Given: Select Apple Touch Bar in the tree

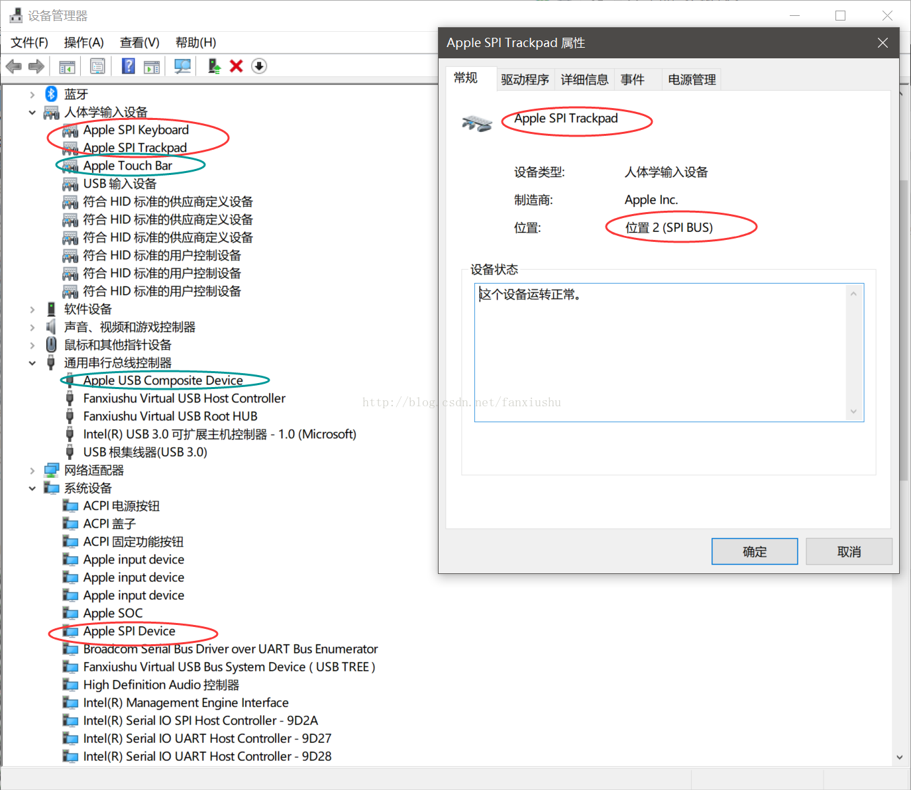Looking at the screenshot, I should click(x=128, y=166).
